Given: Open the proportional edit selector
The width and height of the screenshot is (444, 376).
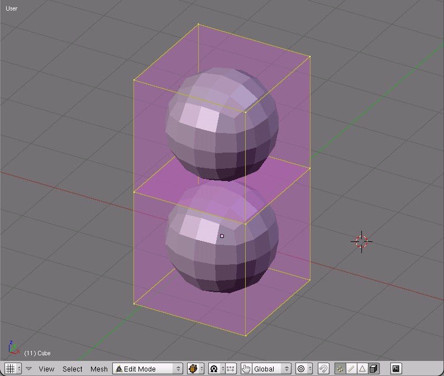Looking at the screenshot, I should coord(304,369).
